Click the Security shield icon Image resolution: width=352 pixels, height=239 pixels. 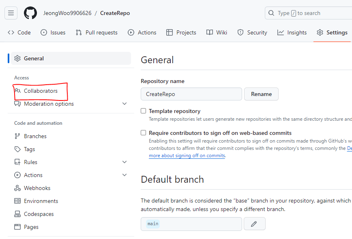pyautogui.click(x=240, y=32)
